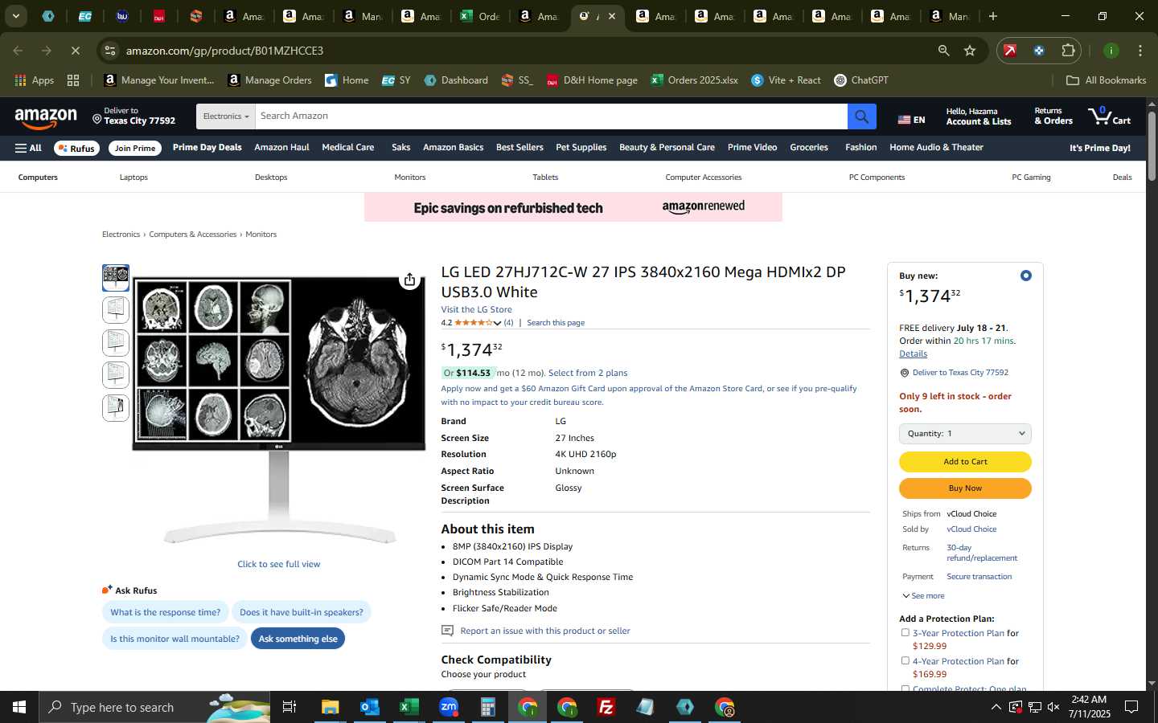Check 4-Year Protection Plan checkbox
The height and width of the screenshot is (723, 1158).
coord(905,660)
